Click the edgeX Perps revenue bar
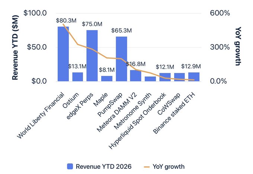 click(x=92, y=56)
